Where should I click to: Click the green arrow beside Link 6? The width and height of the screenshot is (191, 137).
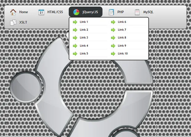pyautogui.click(x=113, y=22)
